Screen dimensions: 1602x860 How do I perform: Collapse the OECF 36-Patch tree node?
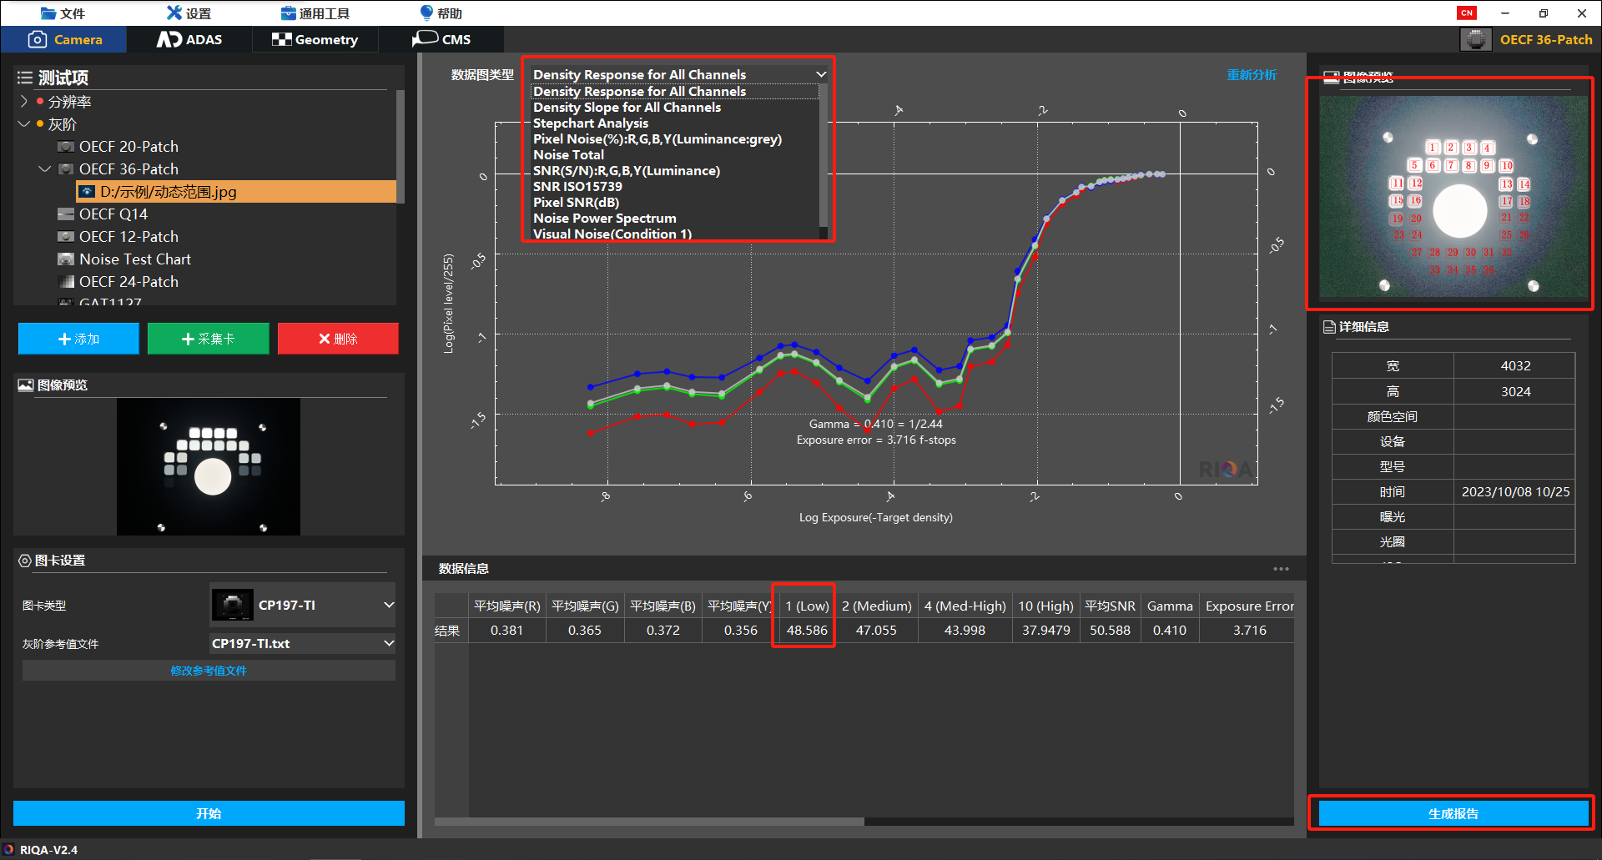(x=45, y=169)
